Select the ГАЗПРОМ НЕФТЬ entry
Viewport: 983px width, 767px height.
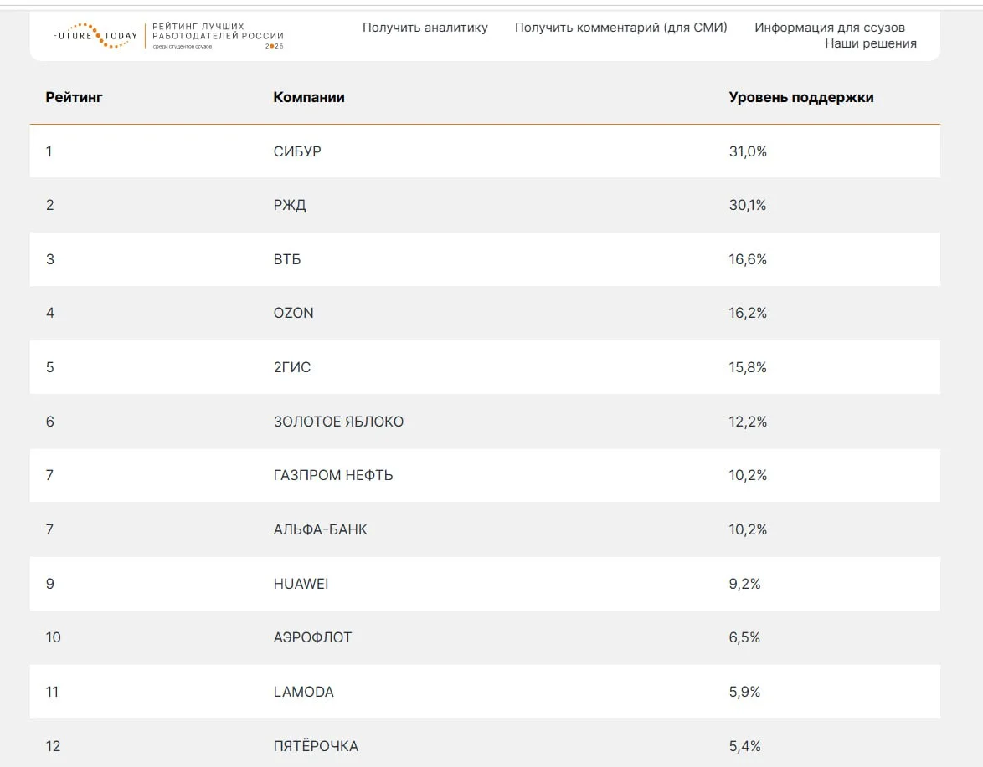click(x=333, y=475)
